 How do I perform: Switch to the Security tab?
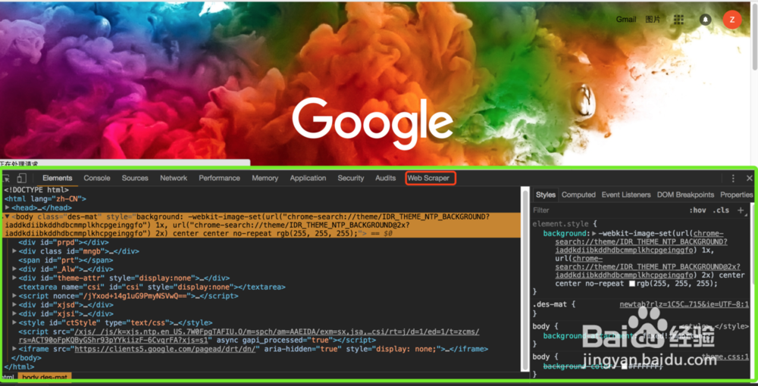point(351,178)
